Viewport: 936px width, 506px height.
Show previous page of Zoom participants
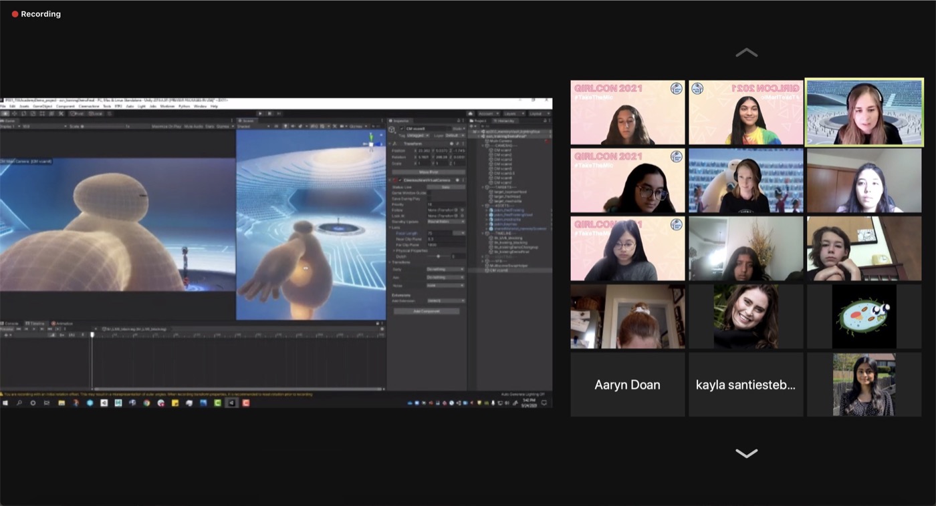746,53
